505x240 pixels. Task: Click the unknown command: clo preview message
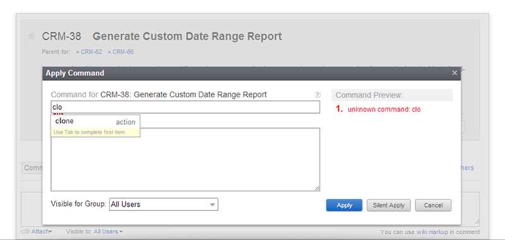pos(384,109)
